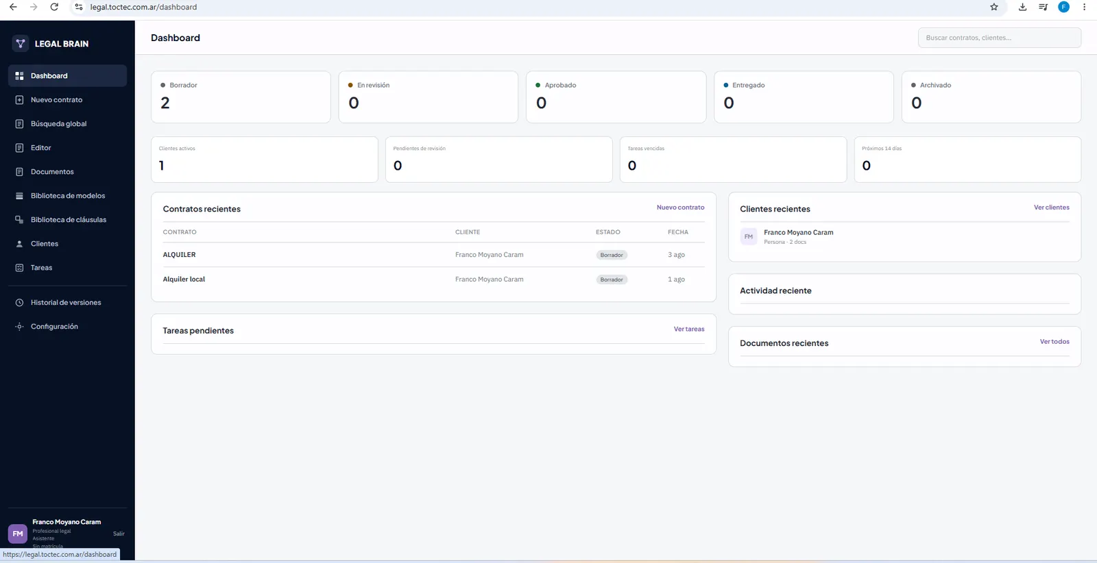The width and height of the screenshot is (1097, 563).
Task: Go to Búsqueda global
Action: tap(67, 124)
